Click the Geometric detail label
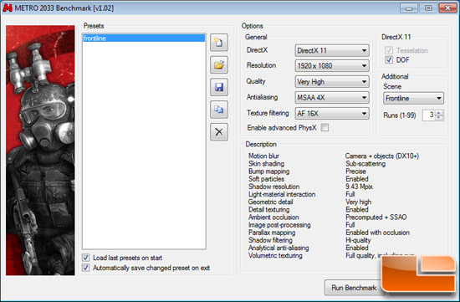Image resolution: width=460 pixels, height=302 pixels. point(270,202)
